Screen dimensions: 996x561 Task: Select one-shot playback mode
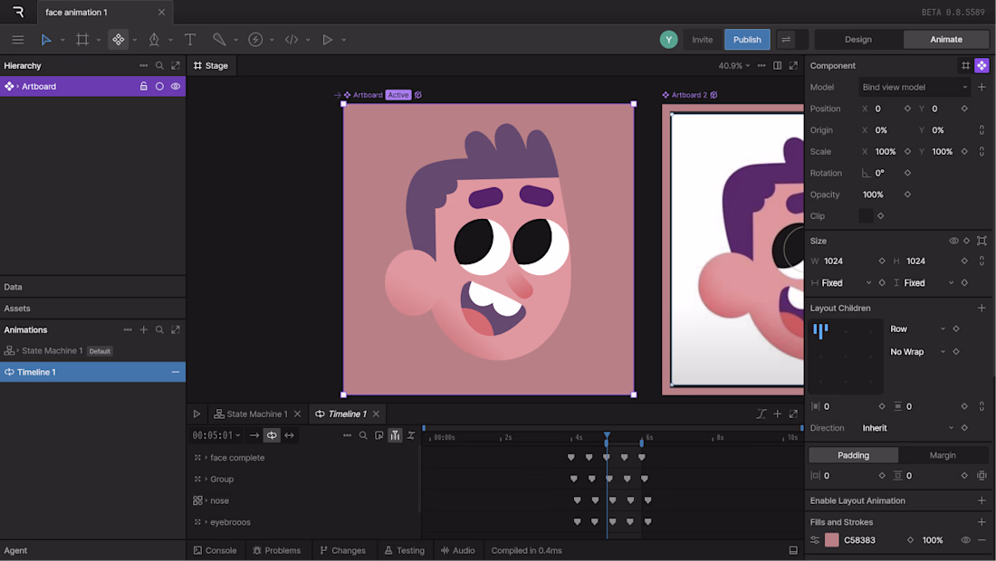point(254,435)
